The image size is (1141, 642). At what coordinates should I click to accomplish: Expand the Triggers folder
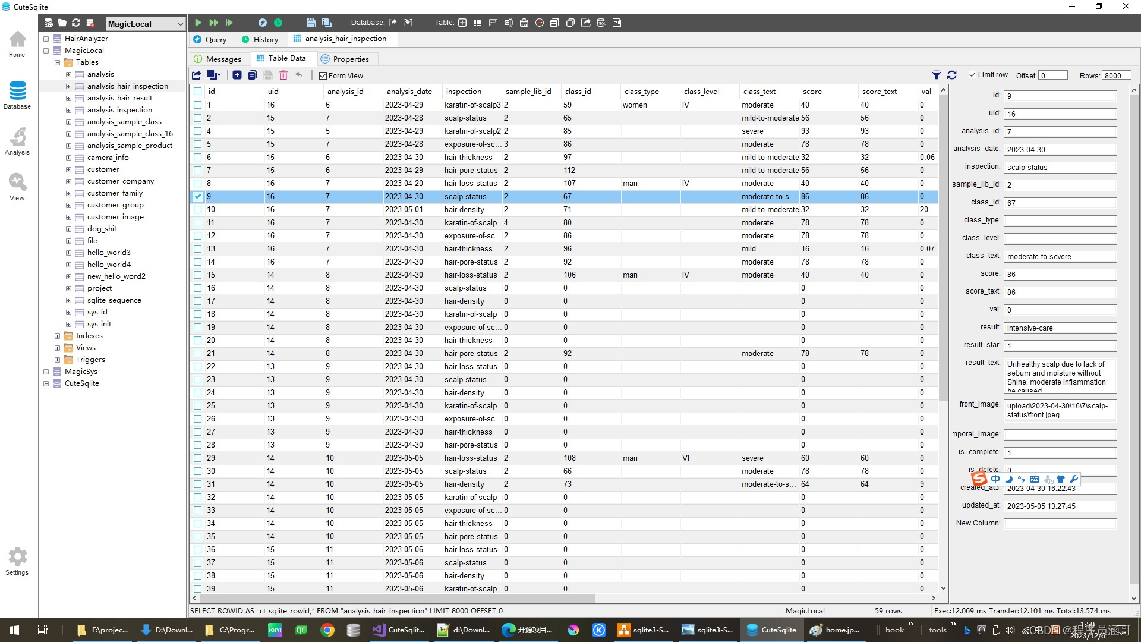pos(57,360)
